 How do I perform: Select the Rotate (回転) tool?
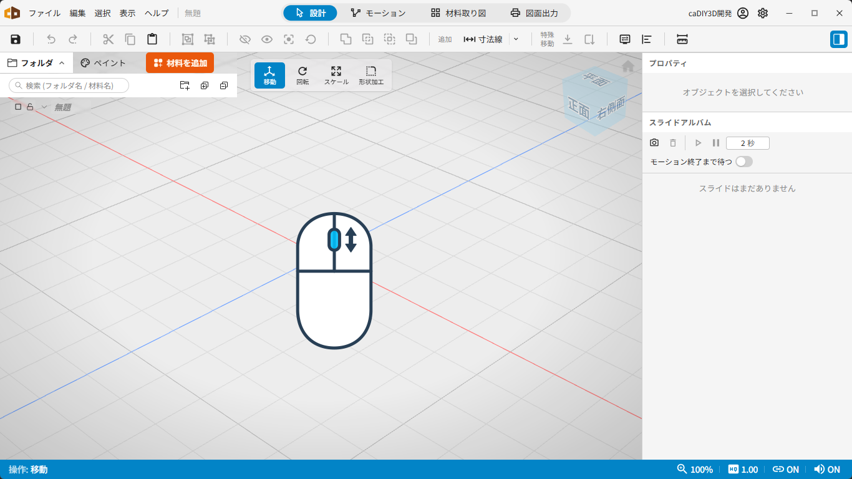(x=303, y=75)
